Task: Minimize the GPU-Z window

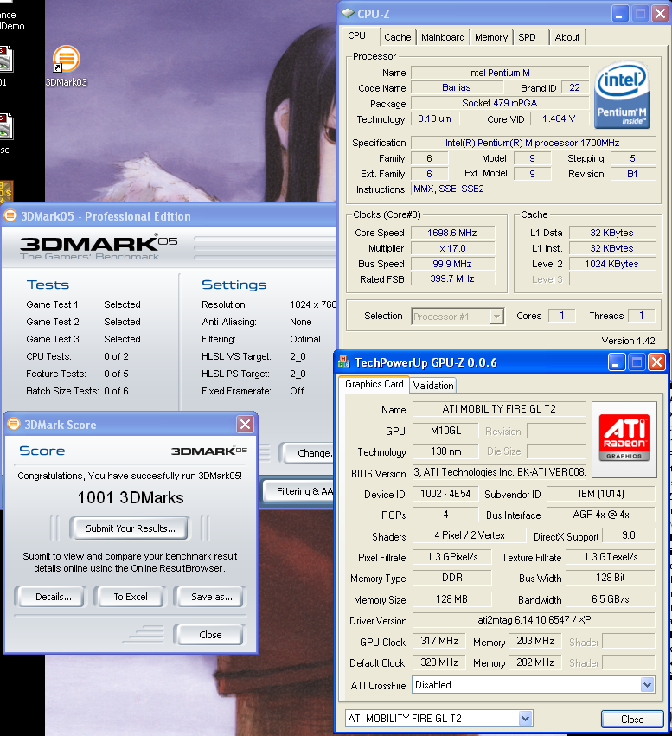Action: tap(616, 362)
